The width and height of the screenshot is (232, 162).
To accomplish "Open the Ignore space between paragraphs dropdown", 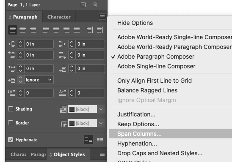I will tap(50, 80).
